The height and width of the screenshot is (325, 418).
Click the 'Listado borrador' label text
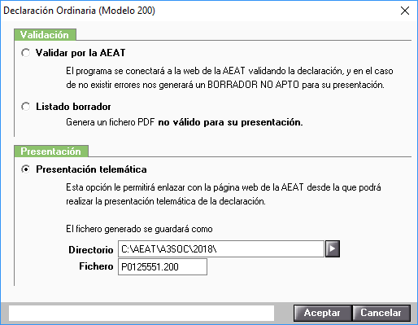click(73, 107)
